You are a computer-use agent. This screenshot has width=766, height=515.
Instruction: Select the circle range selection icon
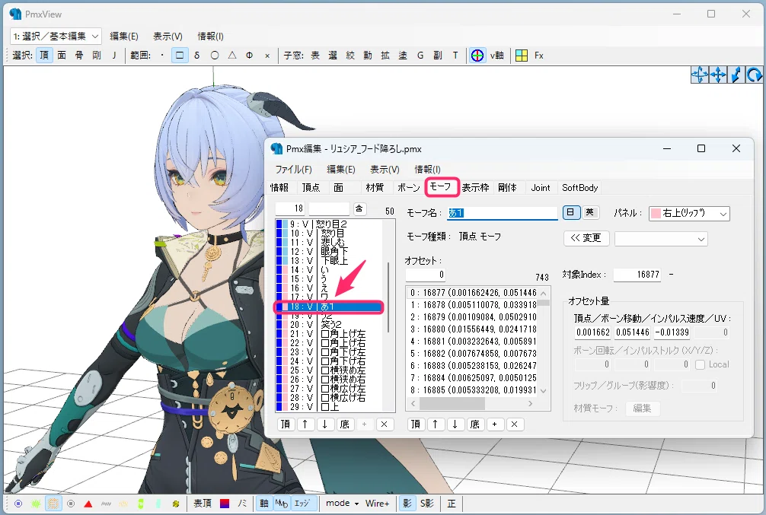click(215, 56)
